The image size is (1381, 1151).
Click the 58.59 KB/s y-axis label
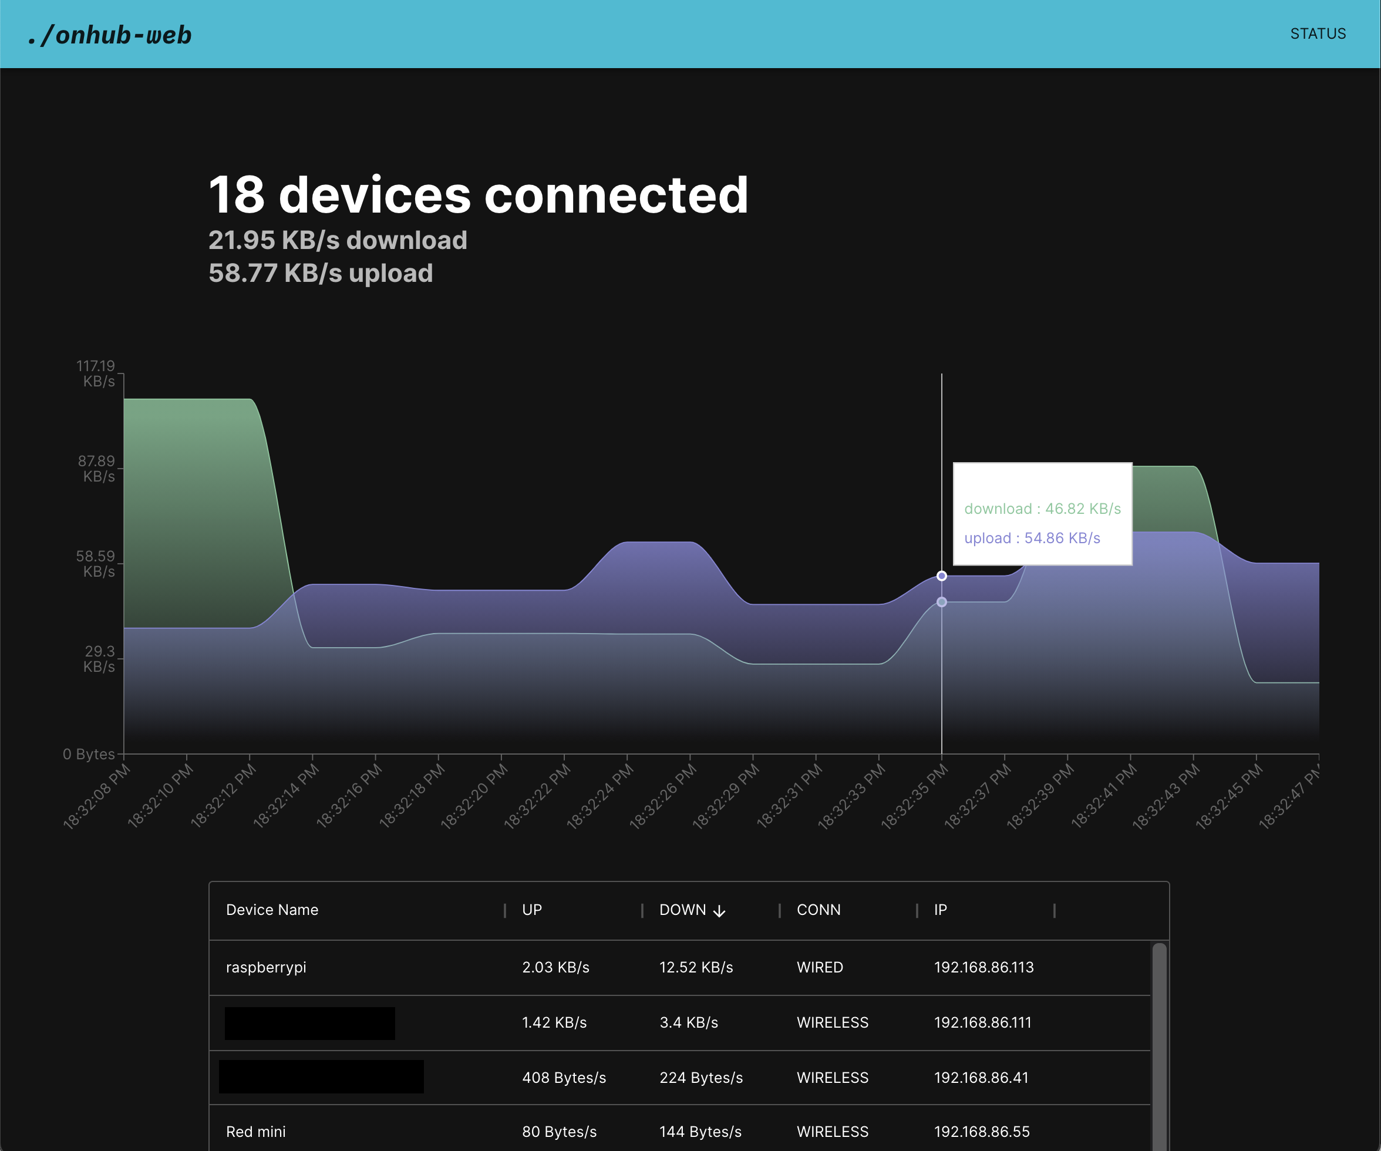point(96,564)
